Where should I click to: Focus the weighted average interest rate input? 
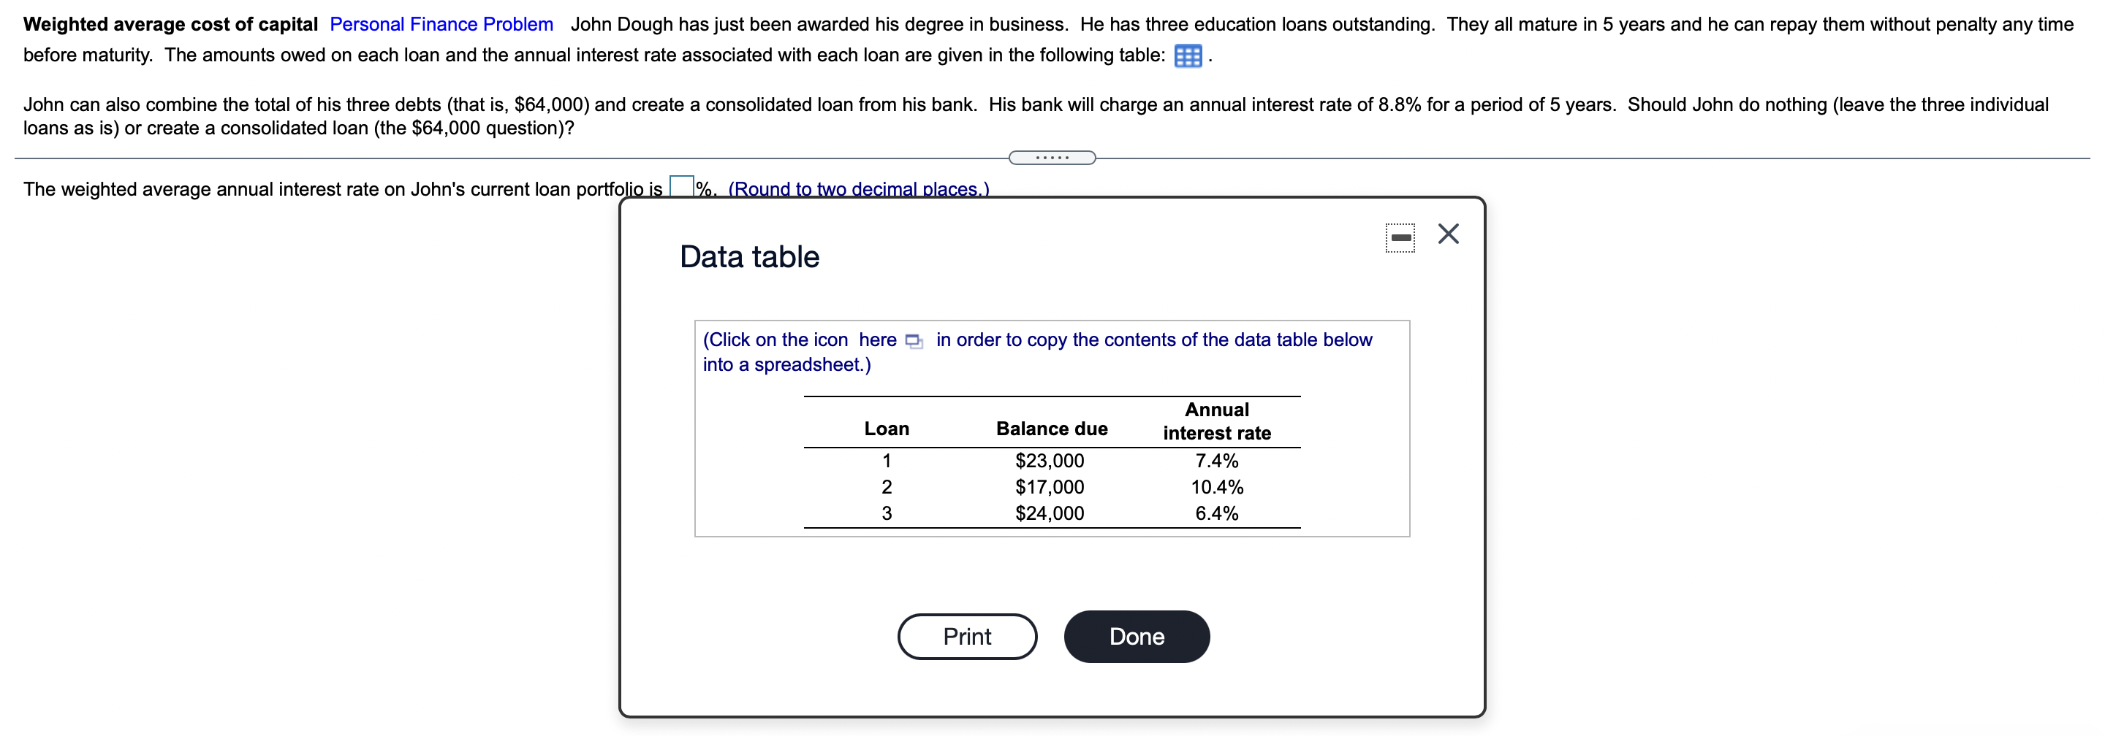(x=680, y=187)
